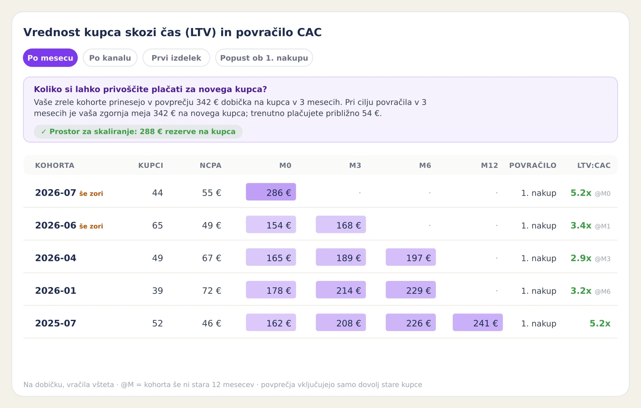Switch to the Po kanalu tab
The height and width of the screenshot is (408, 641).
[x=110, y=58]
